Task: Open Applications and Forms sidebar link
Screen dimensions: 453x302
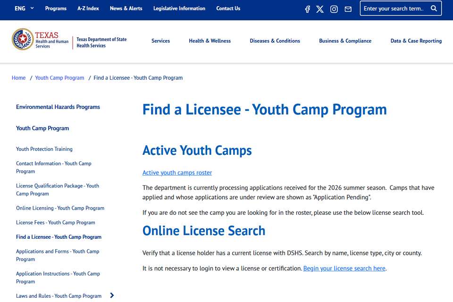Action: [58, 255]
